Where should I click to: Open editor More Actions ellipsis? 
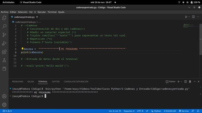[198, 17]
